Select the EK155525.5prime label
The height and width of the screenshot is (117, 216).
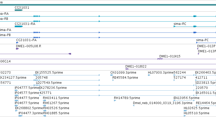[x=49, y=73]
